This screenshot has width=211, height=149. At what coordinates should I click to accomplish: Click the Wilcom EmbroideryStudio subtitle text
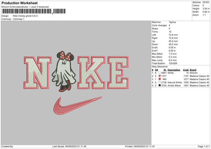pyautogui.click(x=25, y=7)
